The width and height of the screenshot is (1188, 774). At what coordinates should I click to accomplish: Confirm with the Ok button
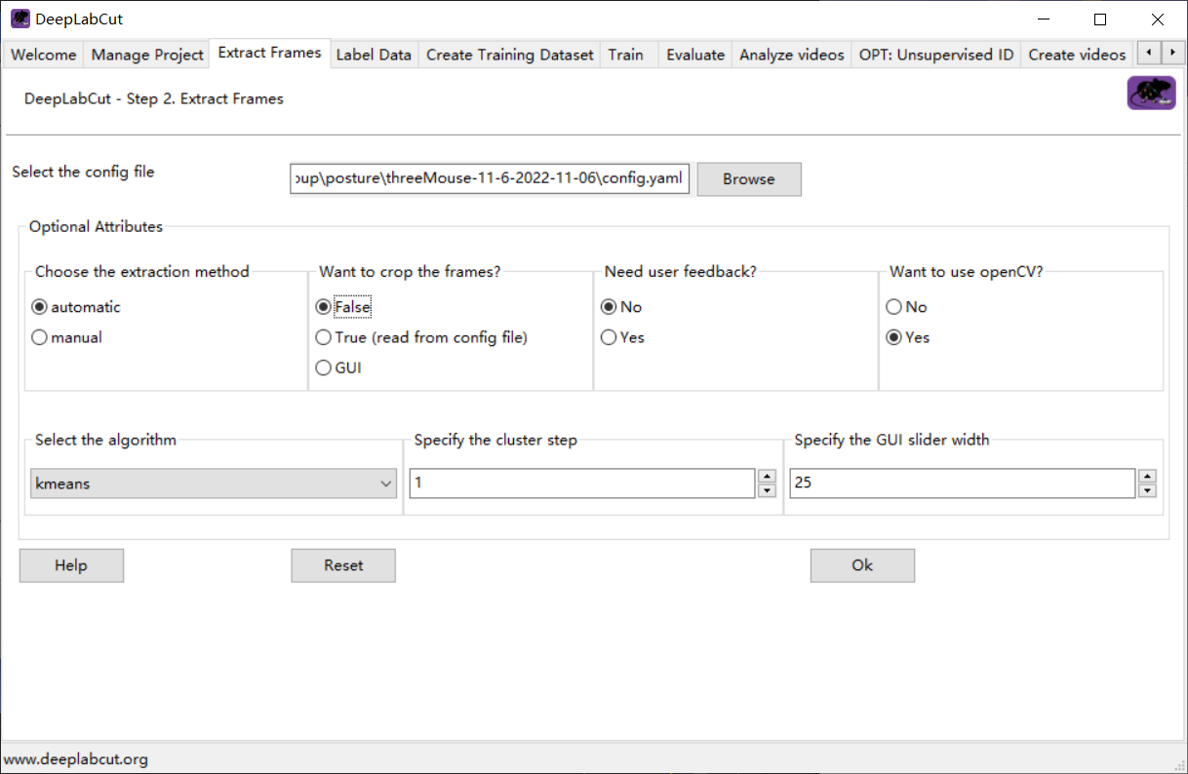862,565
